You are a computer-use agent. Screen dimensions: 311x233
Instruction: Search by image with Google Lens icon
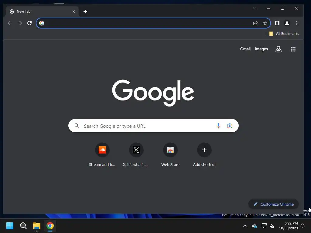point(230,126)
